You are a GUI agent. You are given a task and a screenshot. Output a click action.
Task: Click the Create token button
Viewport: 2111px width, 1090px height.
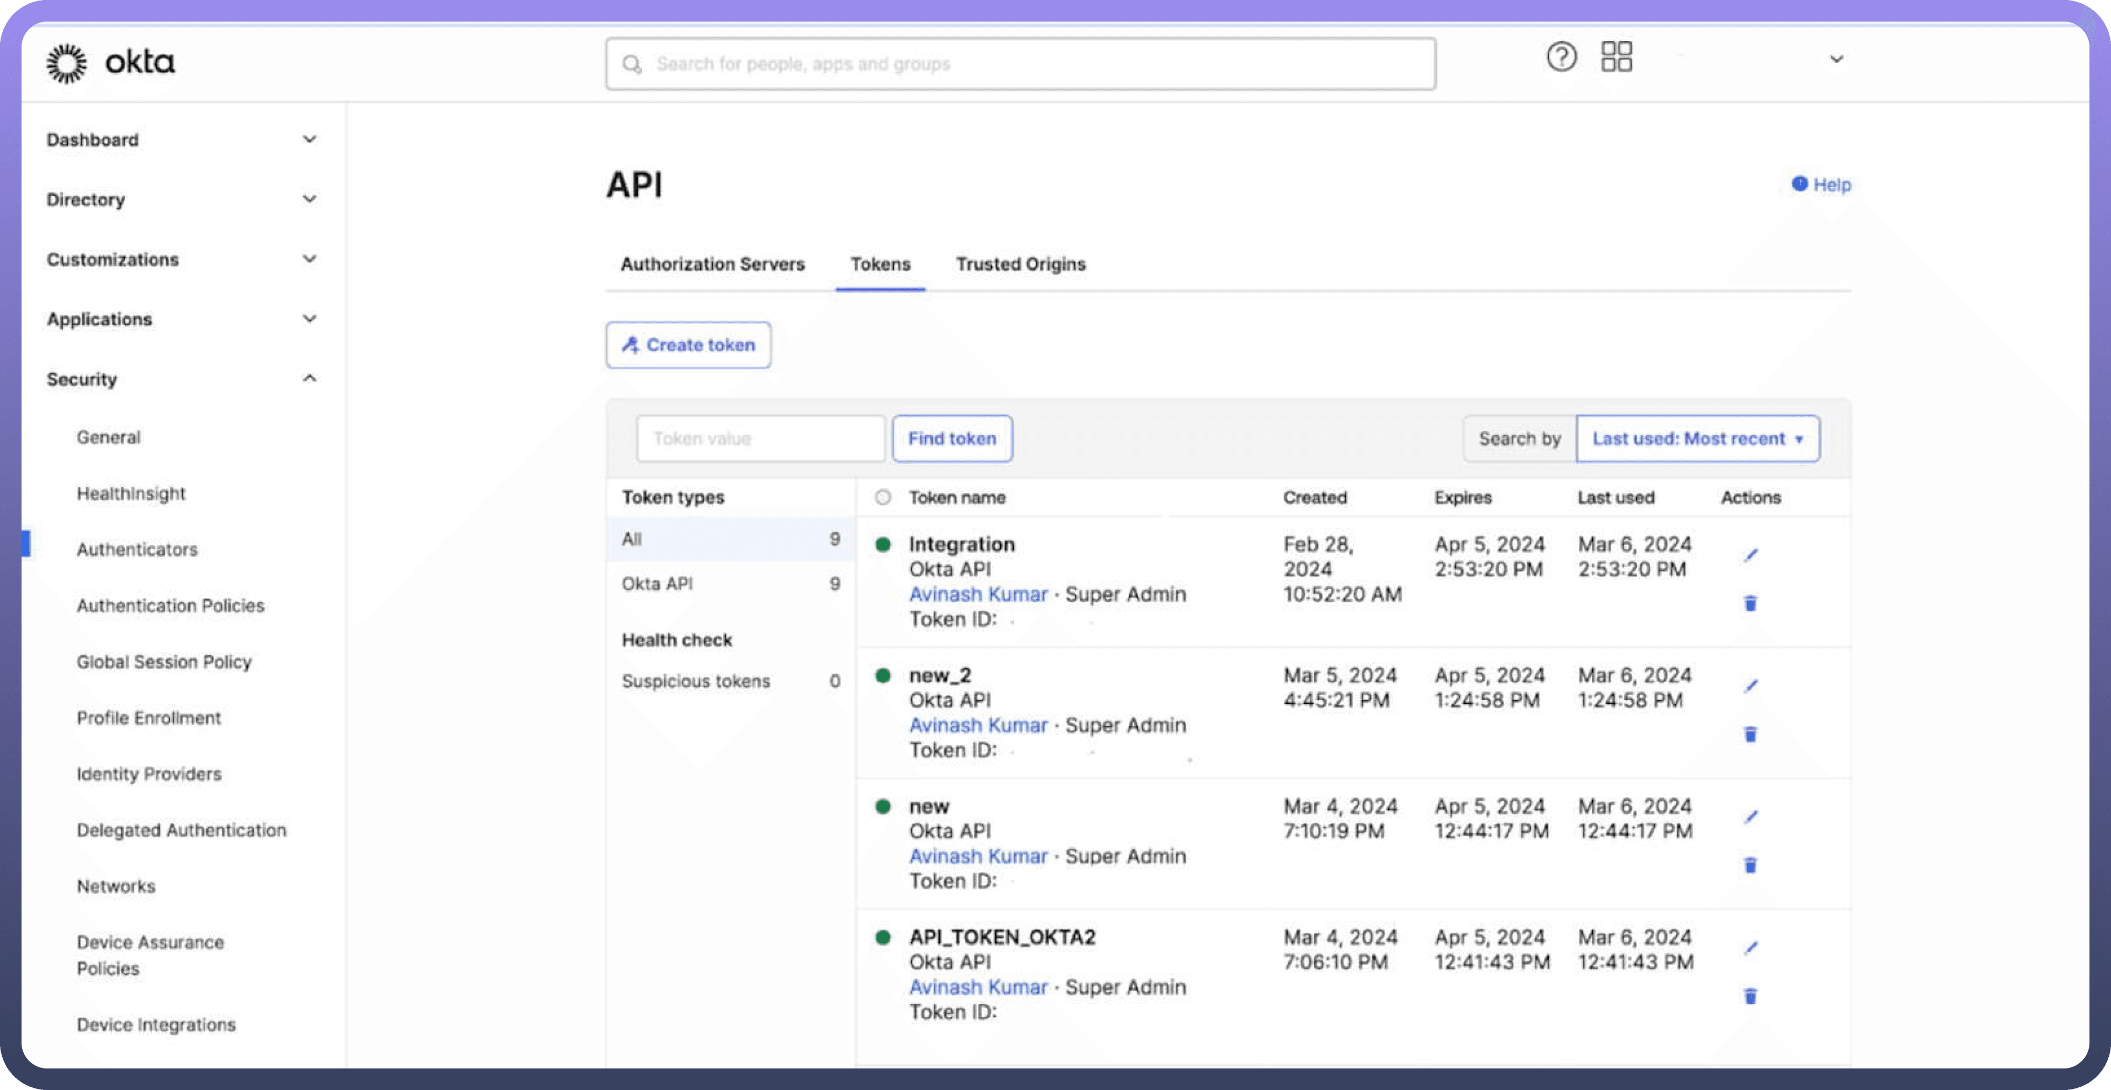click(688, 345)
